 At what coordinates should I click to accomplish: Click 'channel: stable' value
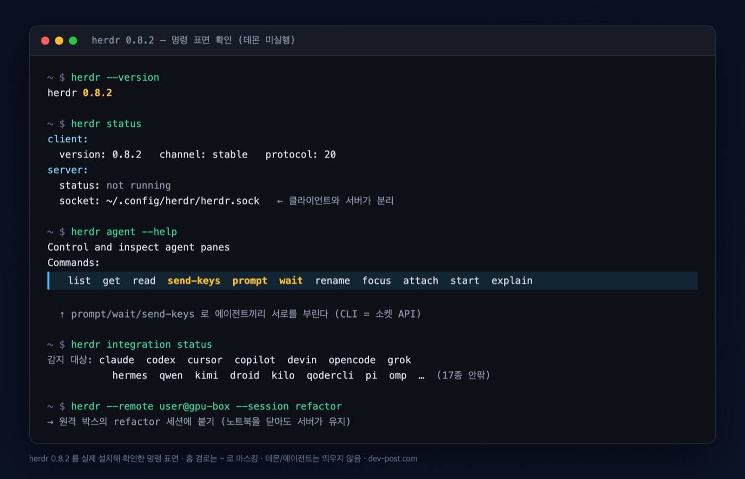pyautogui.click(x=203, y=155)
